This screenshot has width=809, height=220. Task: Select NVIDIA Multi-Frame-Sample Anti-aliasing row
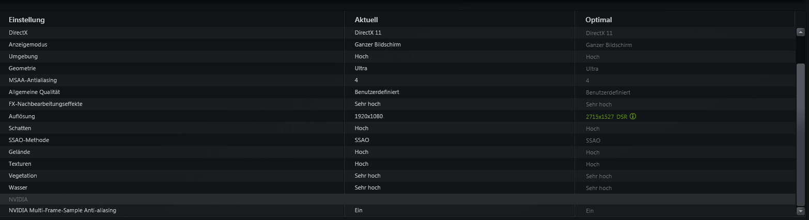pos(398,211)
